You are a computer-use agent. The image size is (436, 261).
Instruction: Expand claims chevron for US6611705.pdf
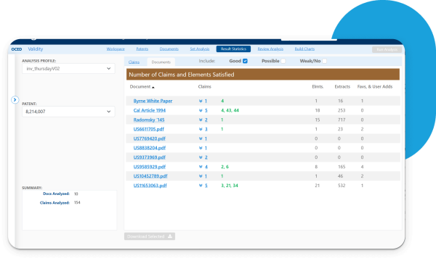pos(201,129)
